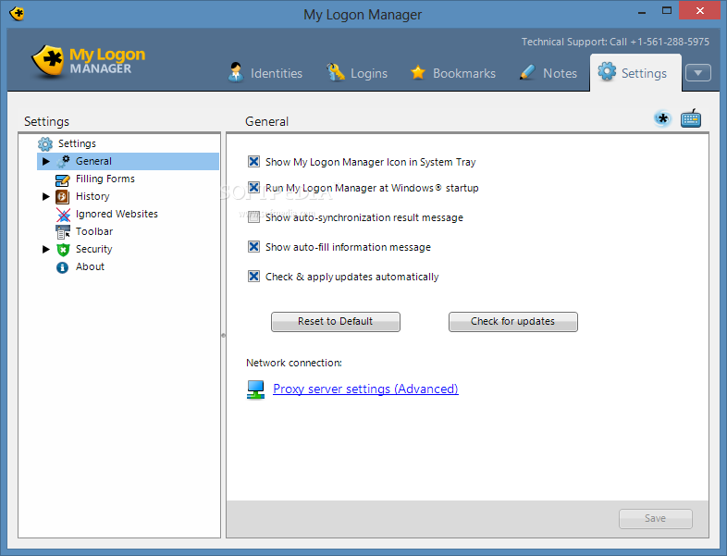This screenshot has width=727, height=556.
Task: Toggle Run at Windows startup checkbox
Action: 253,188
